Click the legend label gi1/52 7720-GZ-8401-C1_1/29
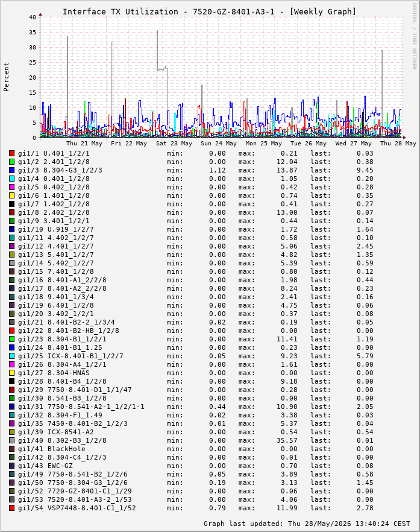 click(75, 491)
